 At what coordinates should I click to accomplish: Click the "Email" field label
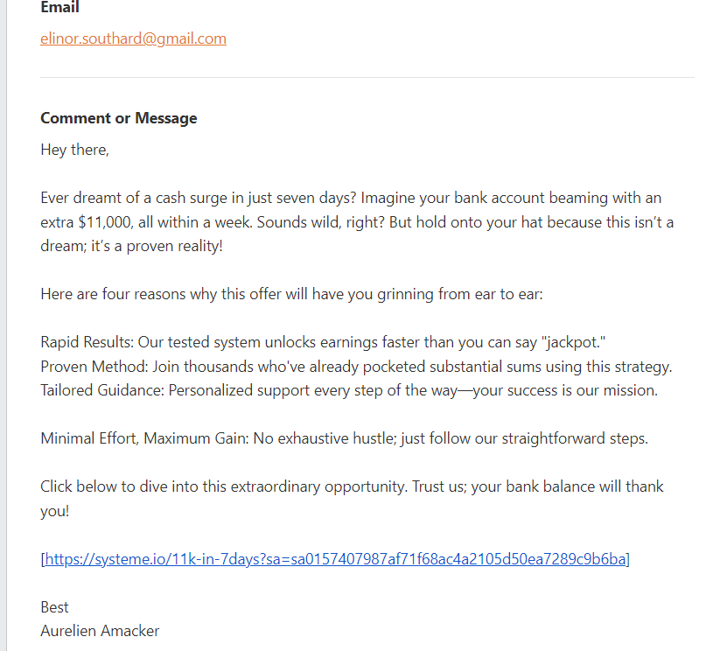pos(59,8)
